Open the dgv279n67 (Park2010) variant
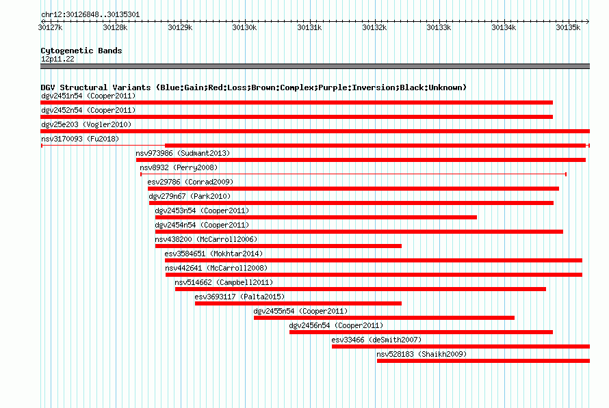Image resolution: width=609 pixels, height=408 pixels. (190, 196)
